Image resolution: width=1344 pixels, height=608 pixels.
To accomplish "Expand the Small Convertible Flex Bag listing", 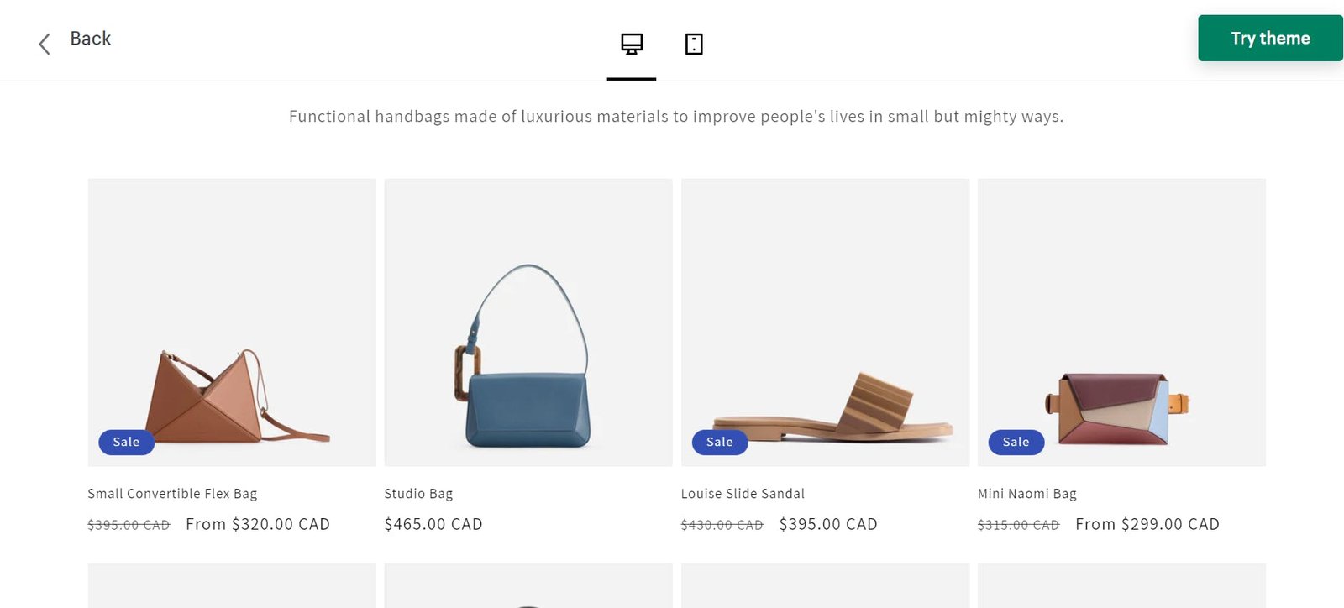I will pos(232,322).
